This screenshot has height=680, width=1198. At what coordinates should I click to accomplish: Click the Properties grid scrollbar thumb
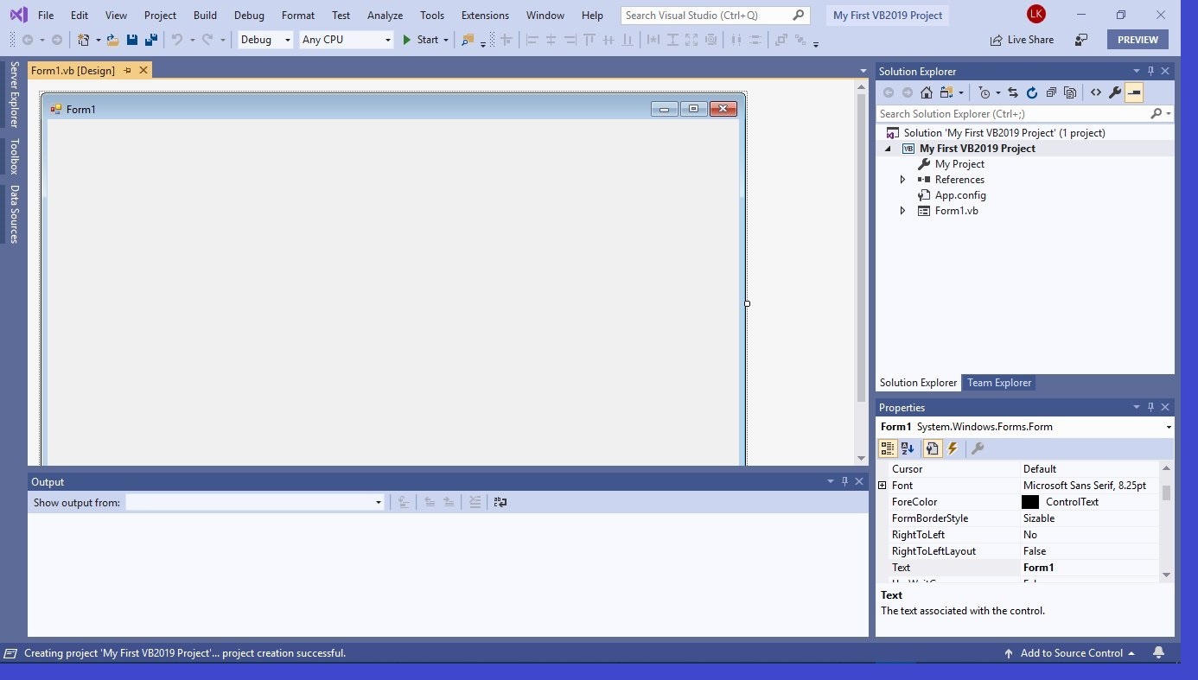click(x=1166, y=493)
